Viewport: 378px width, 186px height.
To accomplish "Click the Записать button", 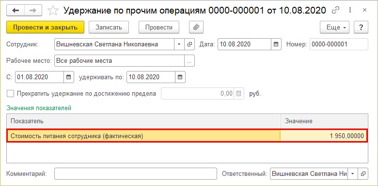I will click(109, 27).
